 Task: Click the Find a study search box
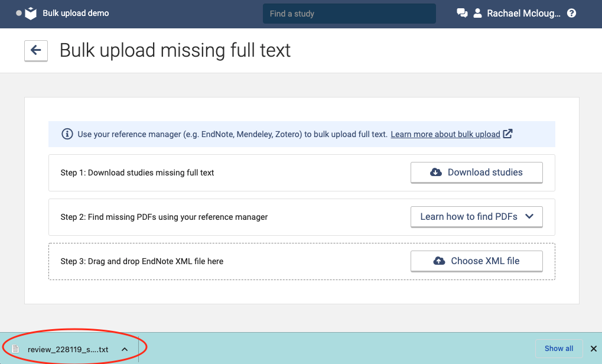(349, 14)
